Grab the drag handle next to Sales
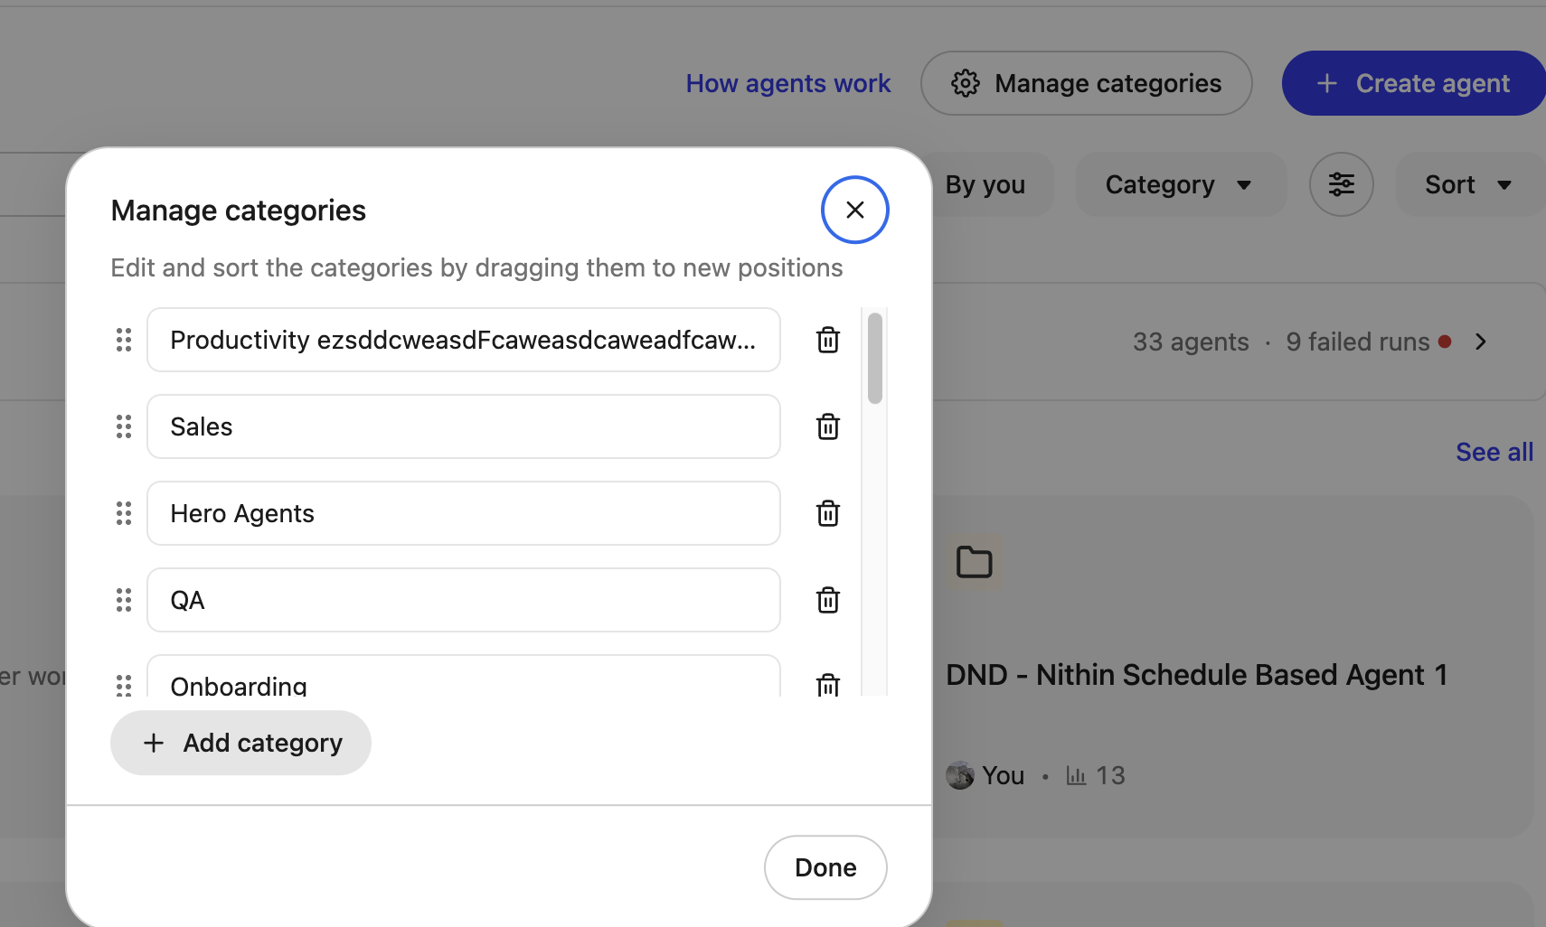Image resolution: width=1546 pixels, height=927 pixels. tap(124, 426)
